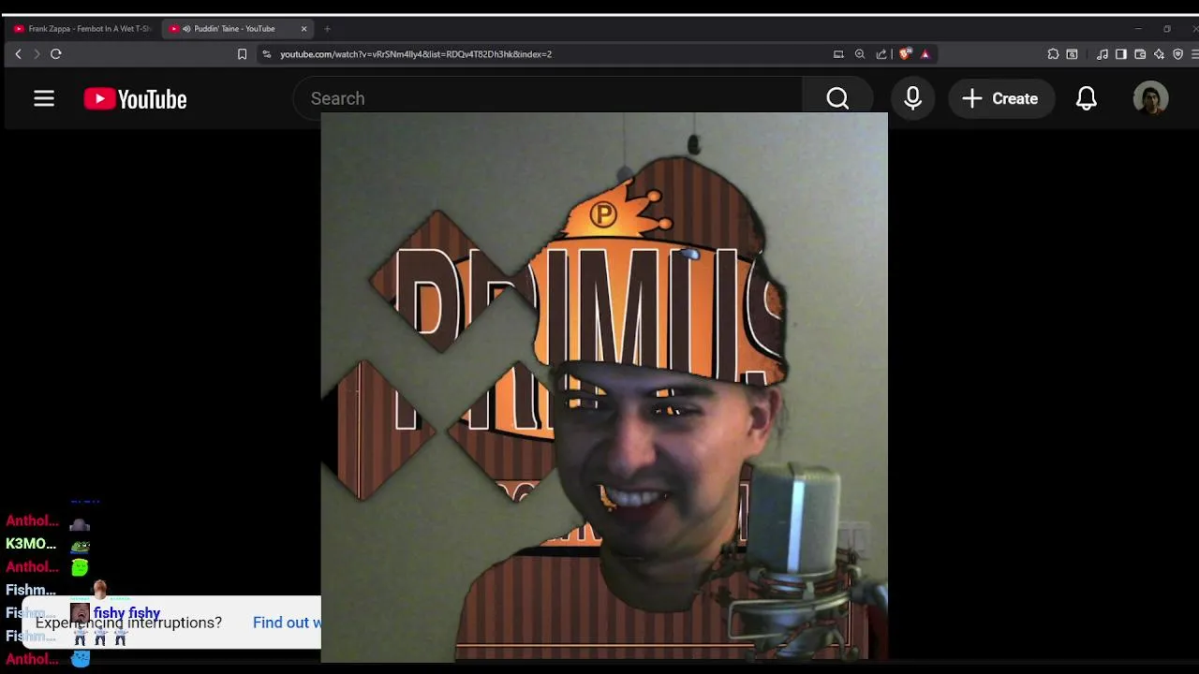Bookmark this page with the bookmark icon

click(242, 54)
